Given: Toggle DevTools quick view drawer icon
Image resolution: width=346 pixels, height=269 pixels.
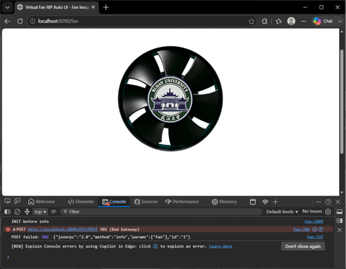Looking at the screenshot, I should pyautogui.click(x=340, y=212).
